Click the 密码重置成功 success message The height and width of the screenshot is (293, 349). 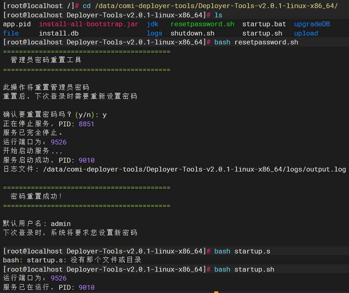pos(37,196)
